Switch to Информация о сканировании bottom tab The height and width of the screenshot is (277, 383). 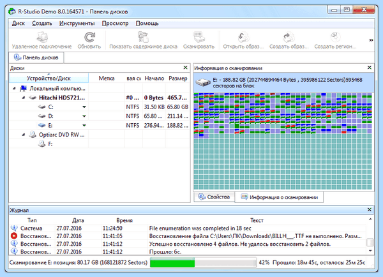coord(279,197)
